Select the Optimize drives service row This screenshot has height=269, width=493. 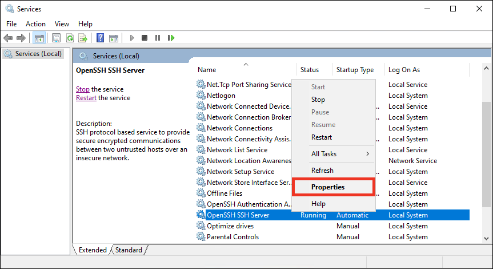pos(230,226)
